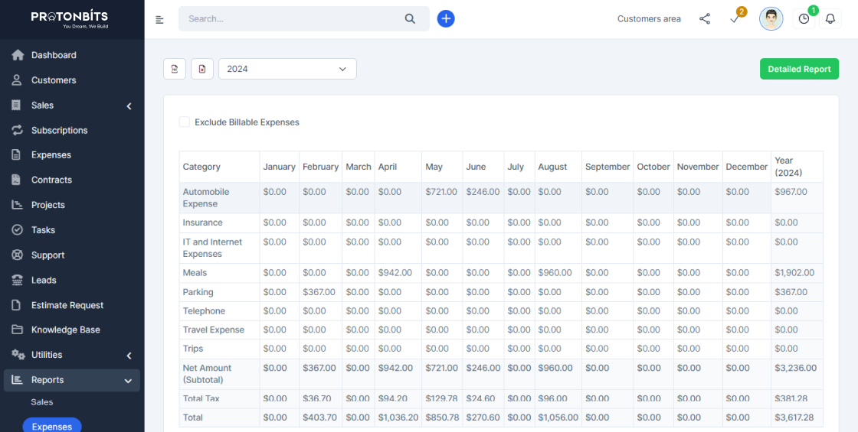Go to Dashboard in the sidebar

tap(54, 55)
